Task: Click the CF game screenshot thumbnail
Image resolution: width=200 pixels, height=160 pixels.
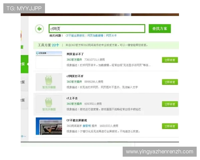Action: (x=49, y=126)
